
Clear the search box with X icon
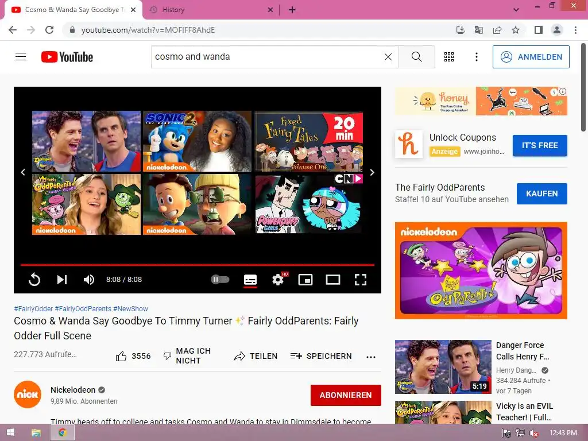(x=388, y=57)
